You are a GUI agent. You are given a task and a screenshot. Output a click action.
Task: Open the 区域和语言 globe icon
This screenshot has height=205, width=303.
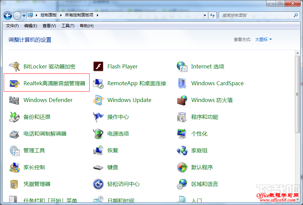[x=182, y=184]
